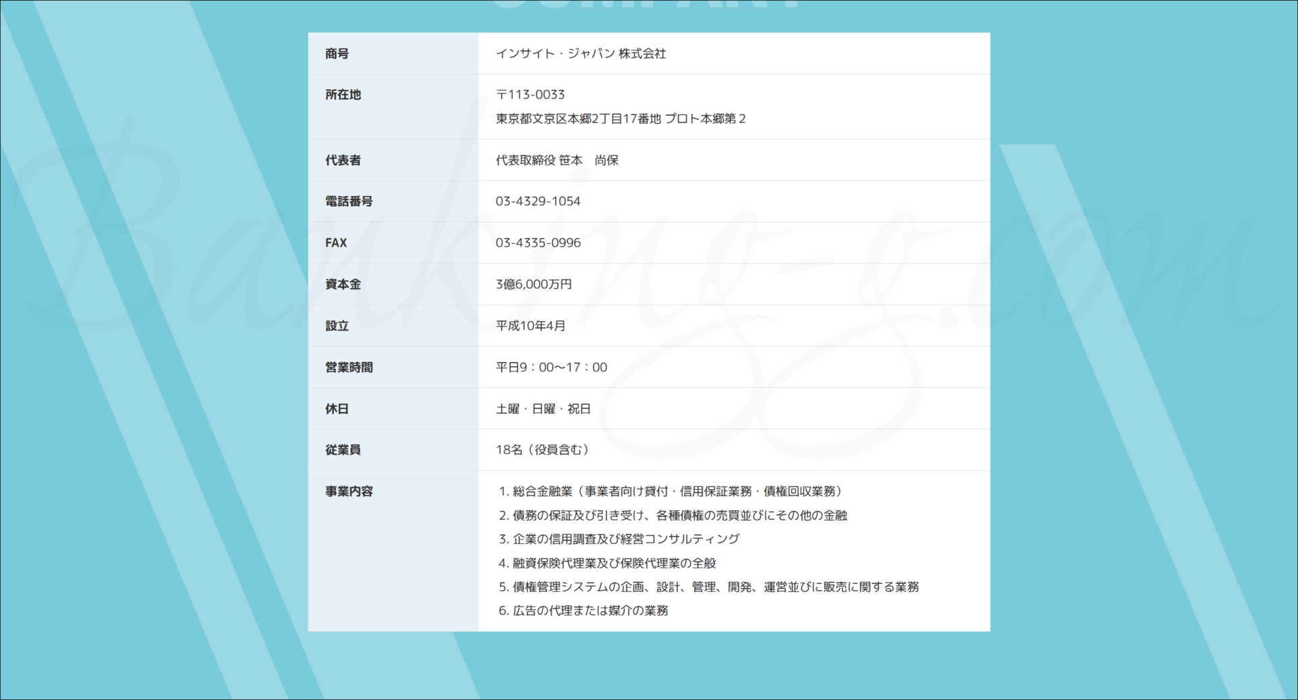This screenshot has height=700, width=1298.
Task: Click address 東京都文京区本郷2丁目17番地 line
Action: pyautogui.click(x=621, y=119)
